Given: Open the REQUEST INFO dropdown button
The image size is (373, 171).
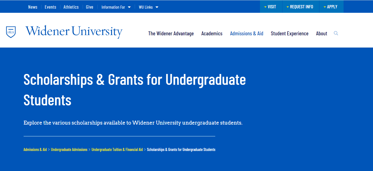Looking at the screenshot, I should point(301,7).
